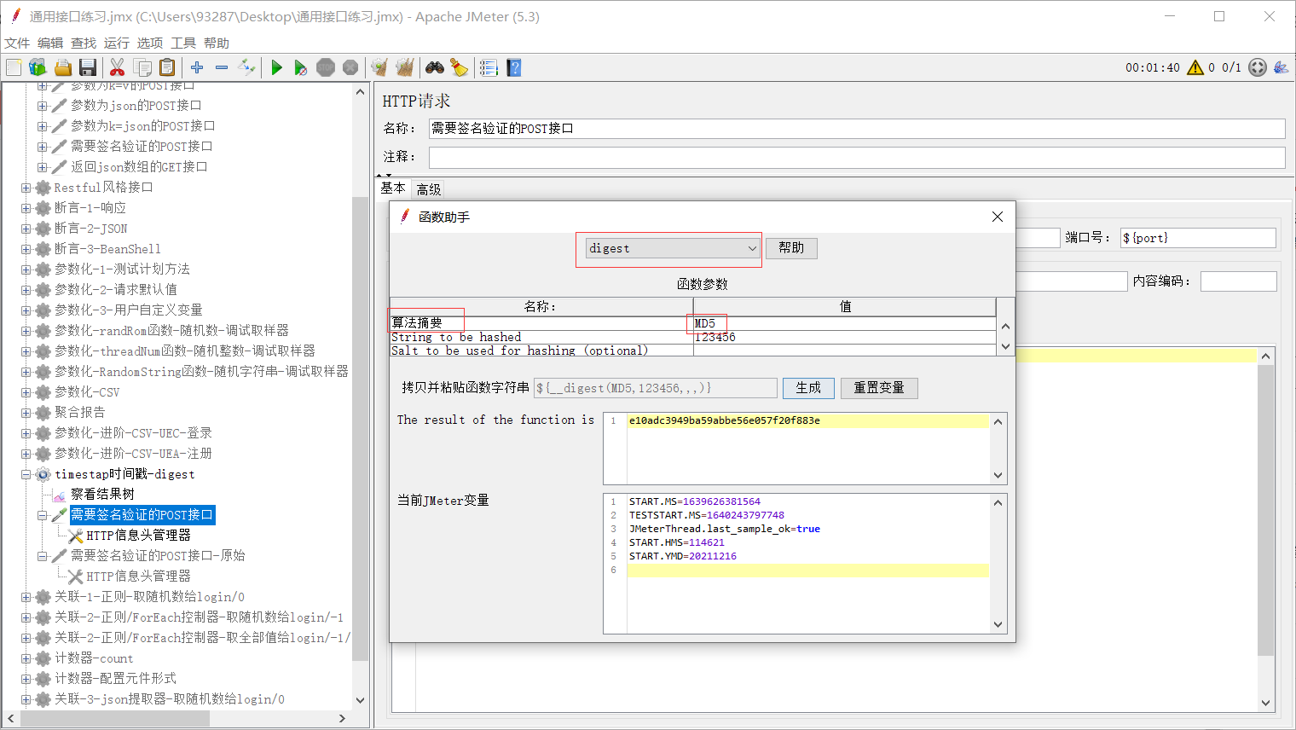Image resolution: width=1296 pixels, height=730 pixels.
Task: Click the 帮助 button in function helper
Action: 791,247
